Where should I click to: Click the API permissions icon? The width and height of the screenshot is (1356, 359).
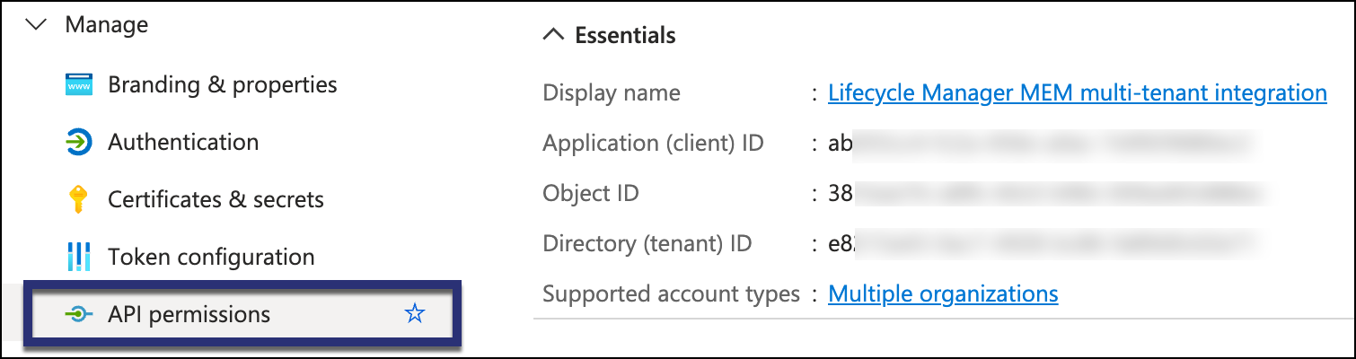tap(80, 314)
